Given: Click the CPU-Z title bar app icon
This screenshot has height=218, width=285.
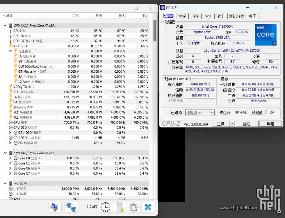Looking at the screenshot, I should click(x=163, y=8).
